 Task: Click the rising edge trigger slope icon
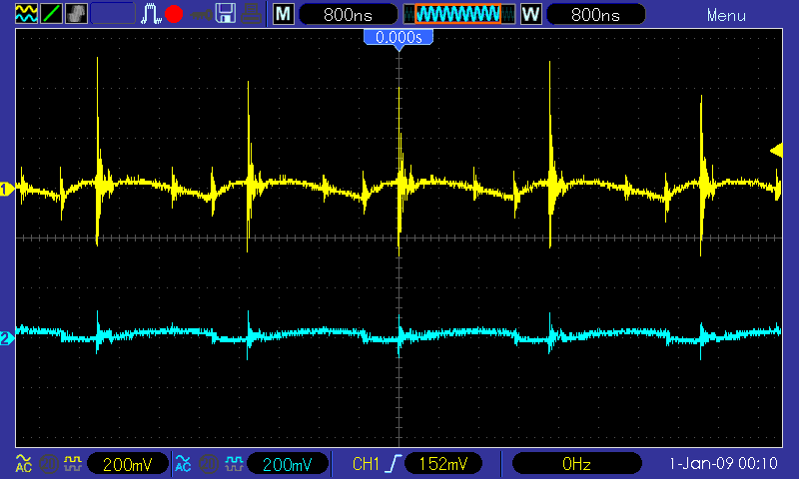click(394, 464)
